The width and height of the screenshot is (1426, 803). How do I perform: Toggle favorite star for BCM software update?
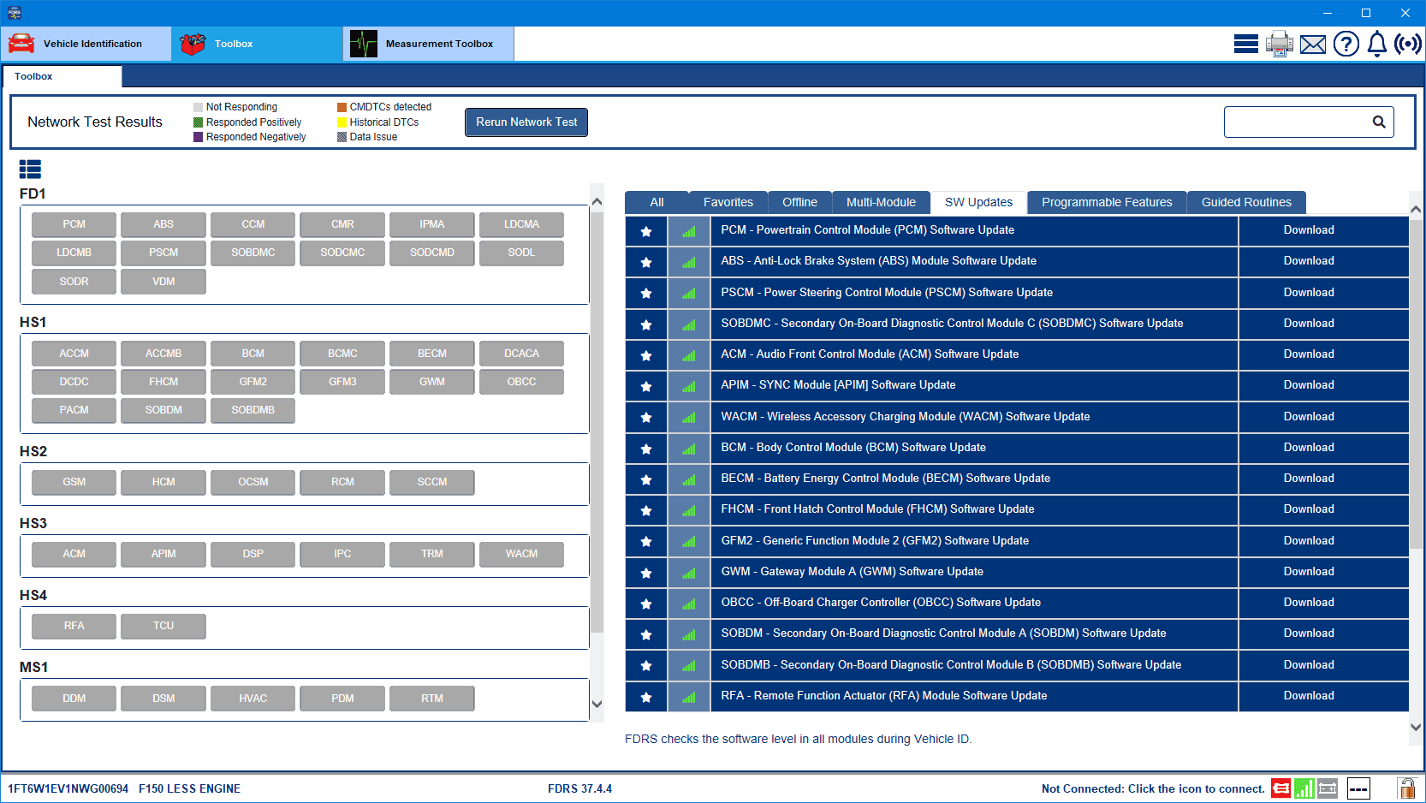pos(646,449)
